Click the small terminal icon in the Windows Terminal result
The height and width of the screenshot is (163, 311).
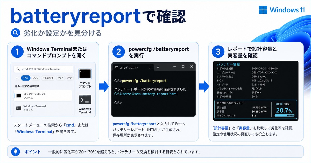pyautogui.click(x=18, y=108)
